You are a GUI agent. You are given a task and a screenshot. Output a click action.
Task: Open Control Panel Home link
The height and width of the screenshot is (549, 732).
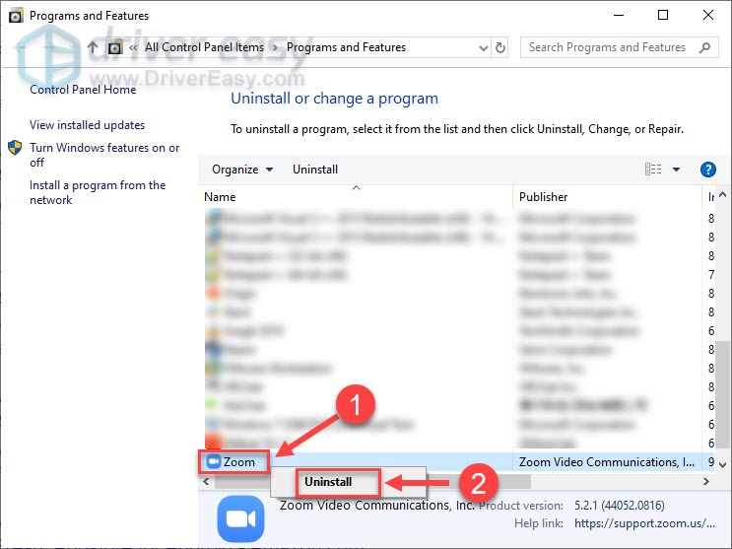[x=83, y=90]
